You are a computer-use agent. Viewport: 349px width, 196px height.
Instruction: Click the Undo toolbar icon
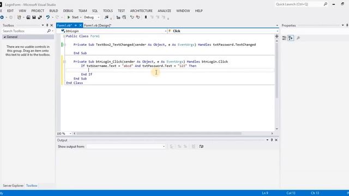(x=47, y=17)
